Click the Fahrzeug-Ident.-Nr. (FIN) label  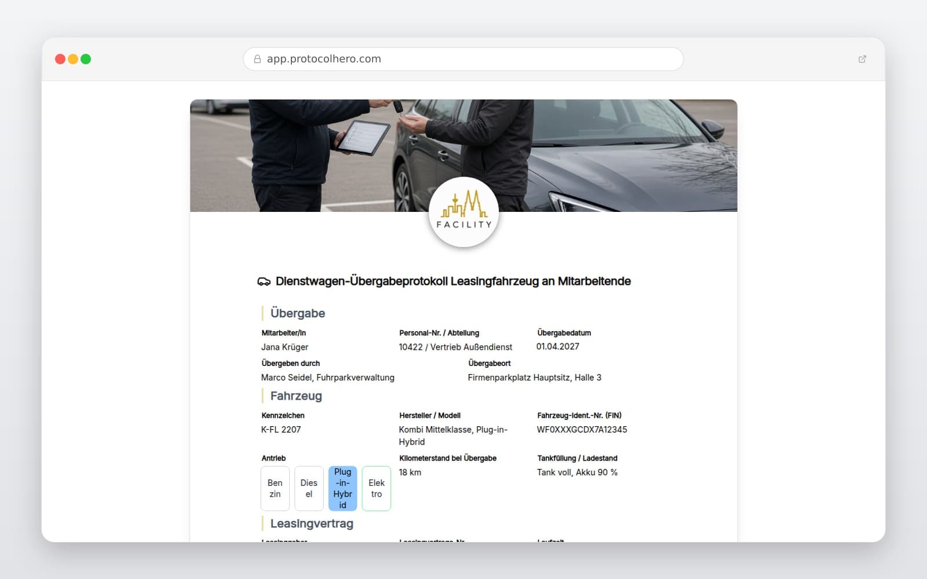click(x=579, y=416)
